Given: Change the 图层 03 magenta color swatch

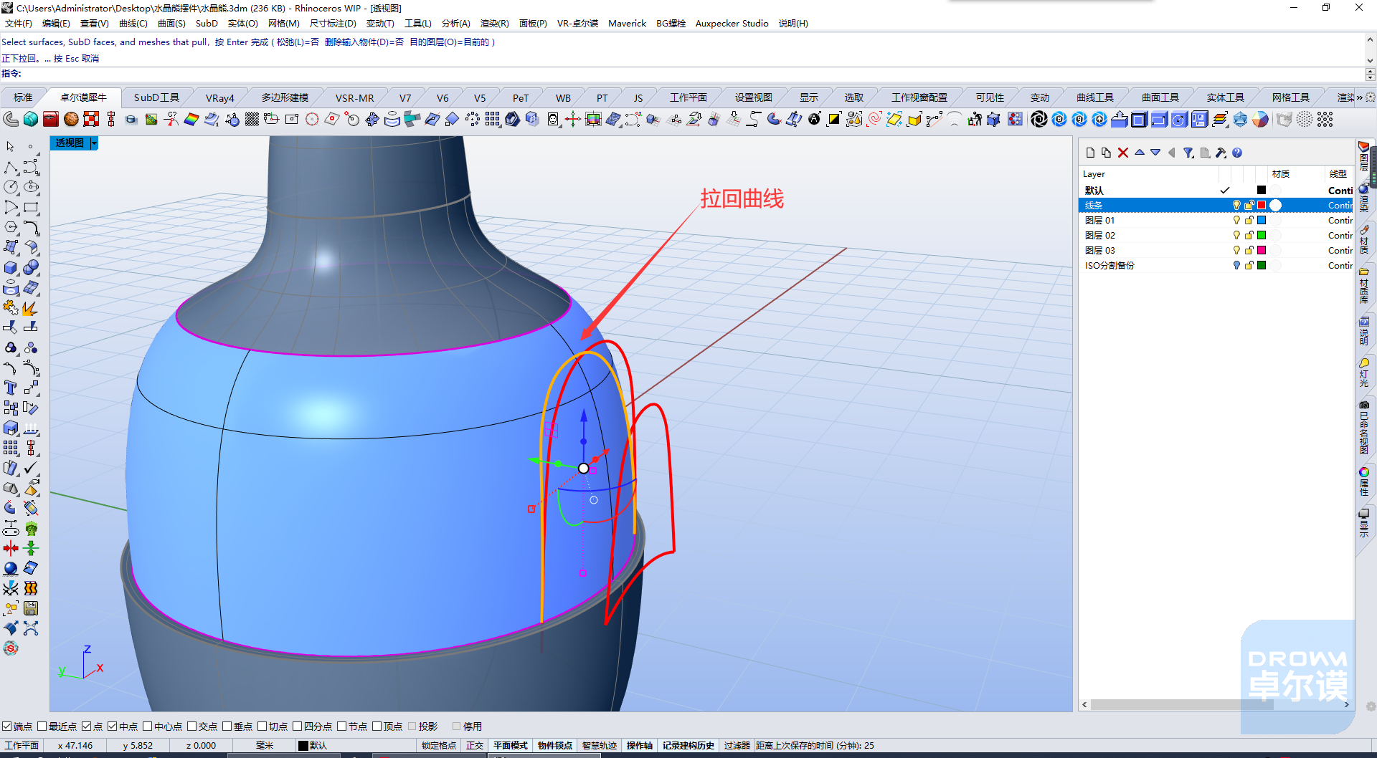Looking at the screenshot, I should point(1262,250).
